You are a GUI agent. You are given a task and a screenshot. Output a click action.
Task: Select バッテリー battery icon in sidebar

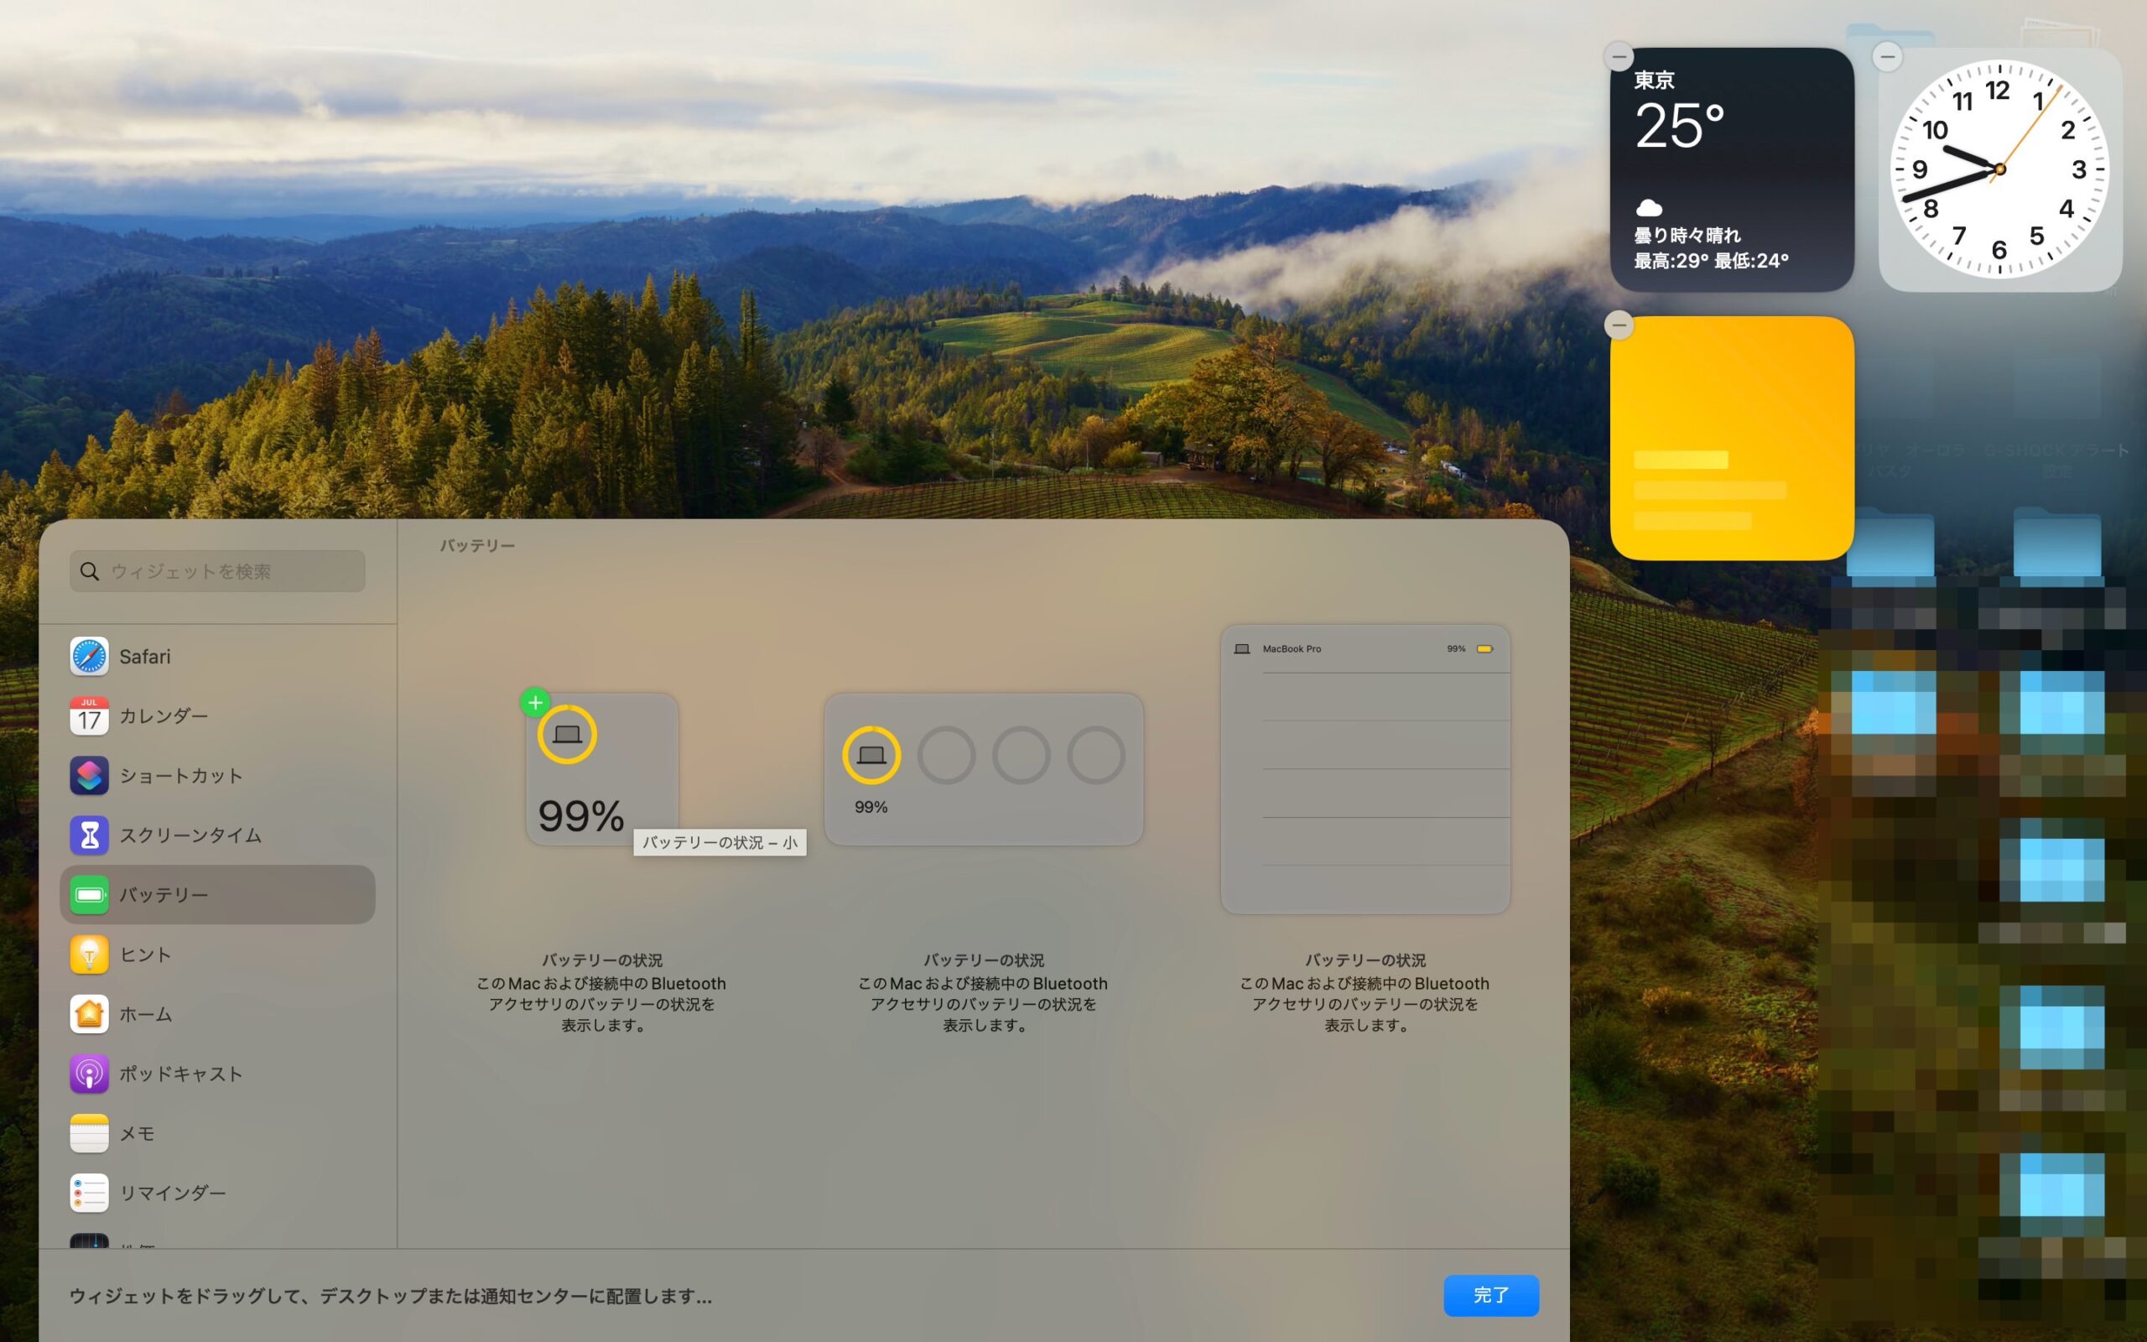click(x=89, y=895)
